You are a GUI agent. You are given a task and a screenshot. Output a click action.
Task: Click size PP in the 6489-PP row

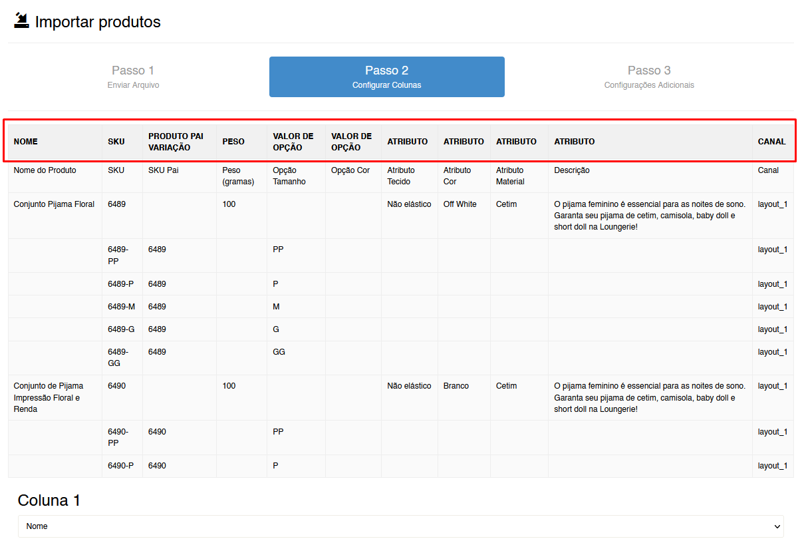point(278,250)
